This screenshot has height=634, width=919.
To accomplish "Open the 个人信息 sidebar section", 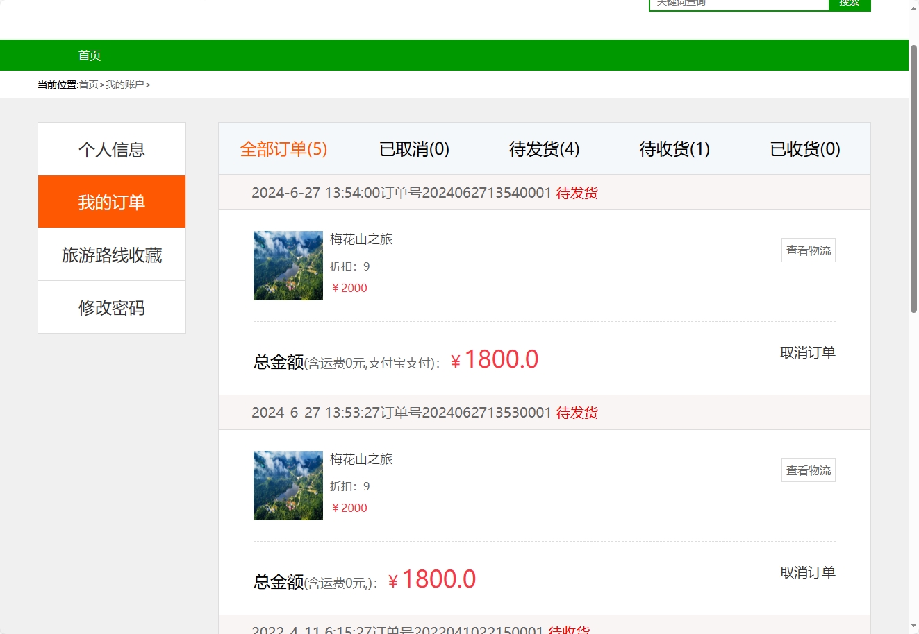I will [x=111, y=149].
